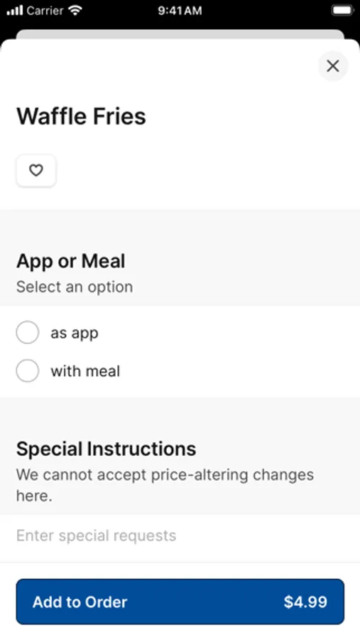Tap the Waffle Fries item title
The image size is (360, 640).
[81, 116]
